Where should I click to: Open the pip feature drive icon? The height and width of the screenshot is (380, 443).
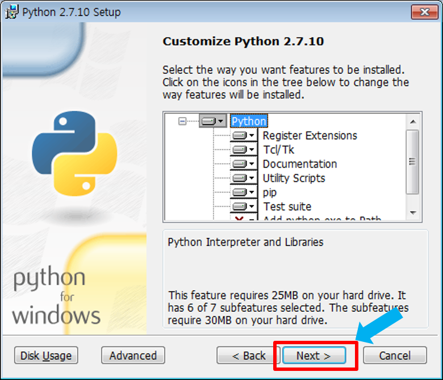click(x=243, y=193)
